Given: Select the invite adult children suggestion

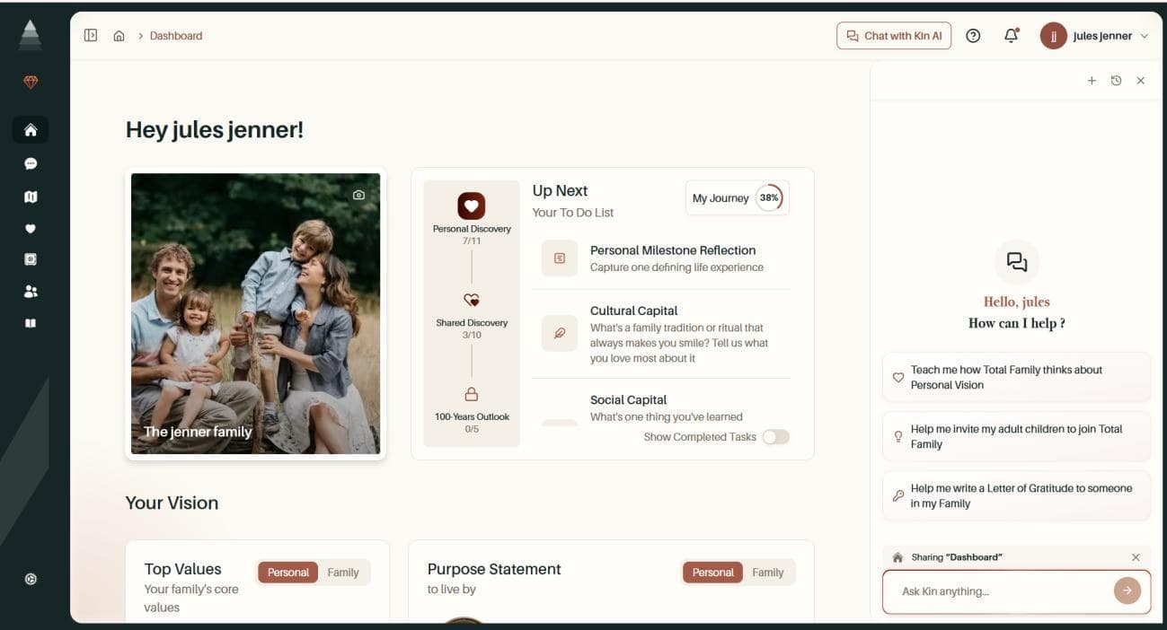Looking at the screenshot, I should click(1016, 436).
